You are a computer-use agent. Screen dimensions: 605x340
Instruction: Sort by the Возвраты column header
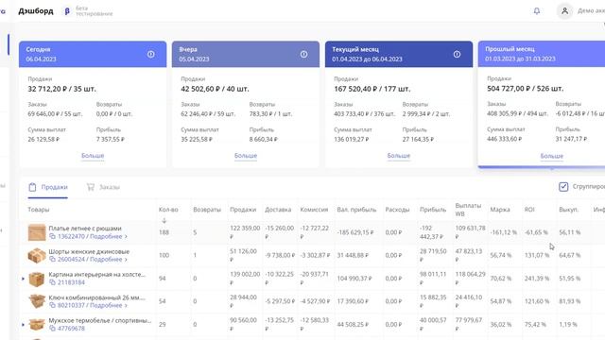pyautogui.click(x=207, y=210)
